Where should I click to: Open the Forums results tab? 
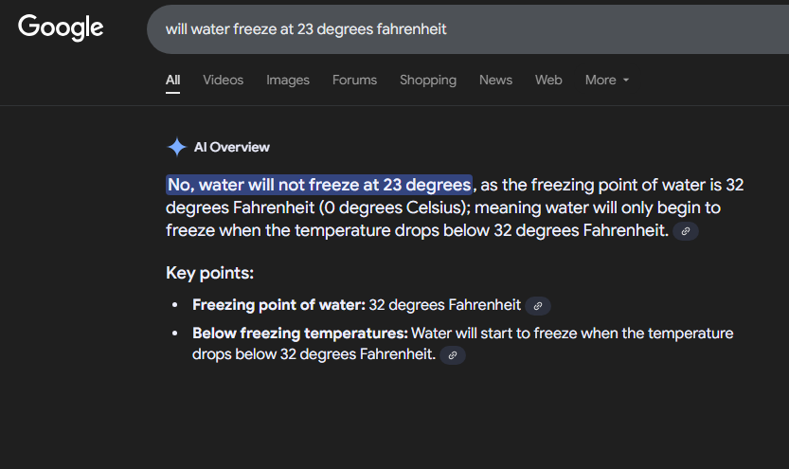(354, 81)
